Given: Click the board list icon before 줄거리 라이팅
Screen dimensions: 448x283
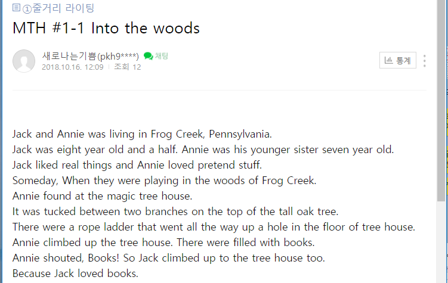Looking at the screenshot, I should tap(16, 7).
